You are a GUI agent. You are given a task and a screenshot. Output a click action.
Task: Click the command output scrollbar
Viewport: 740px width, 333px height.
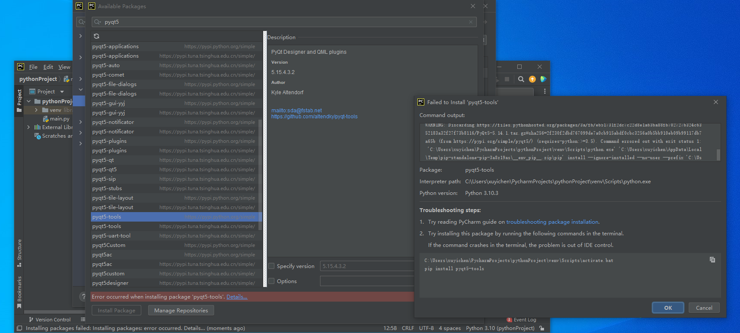(x=718, y=154)
